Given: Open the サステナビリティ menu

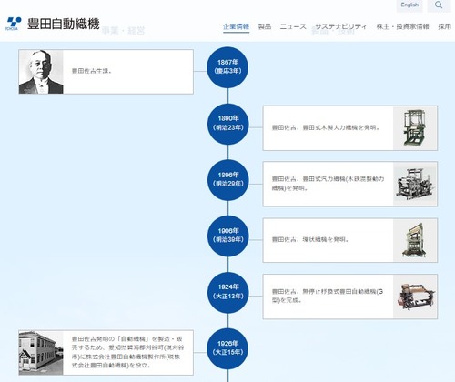Looking at the screenshot, I should (341, 26).
